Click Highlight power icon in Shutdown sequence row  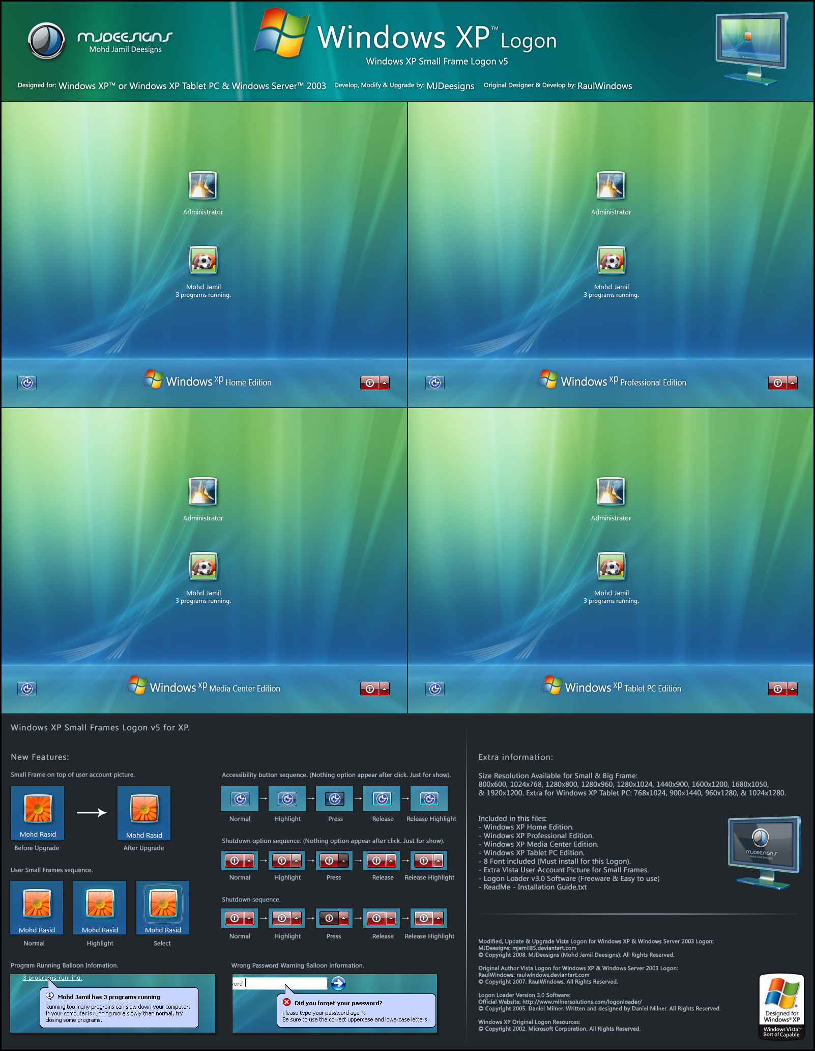tap(282, 918)
